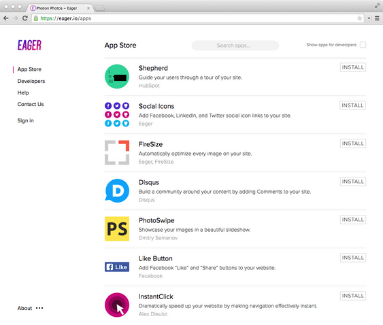Install the Social Icons app
Viewport: 383px width, 325px height.
[352, 105]
